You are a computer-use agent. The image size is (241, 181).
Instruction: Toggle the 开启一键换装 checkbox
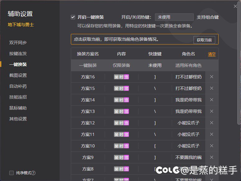click(x=73, y=17)
